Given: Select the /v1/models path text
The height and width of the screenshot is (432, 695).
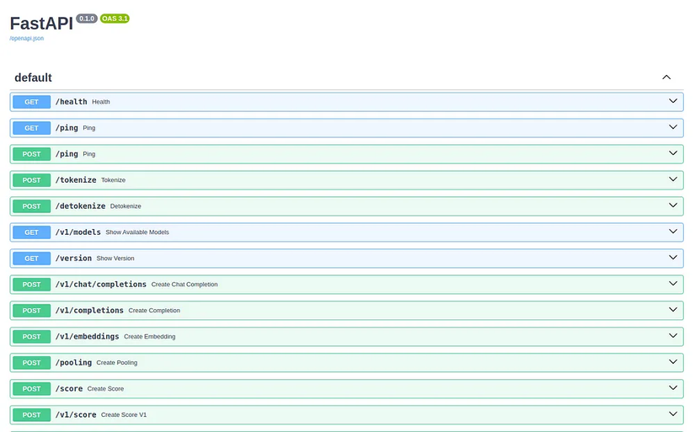Looking at the screenshot, I should click(x=78, y=232).
